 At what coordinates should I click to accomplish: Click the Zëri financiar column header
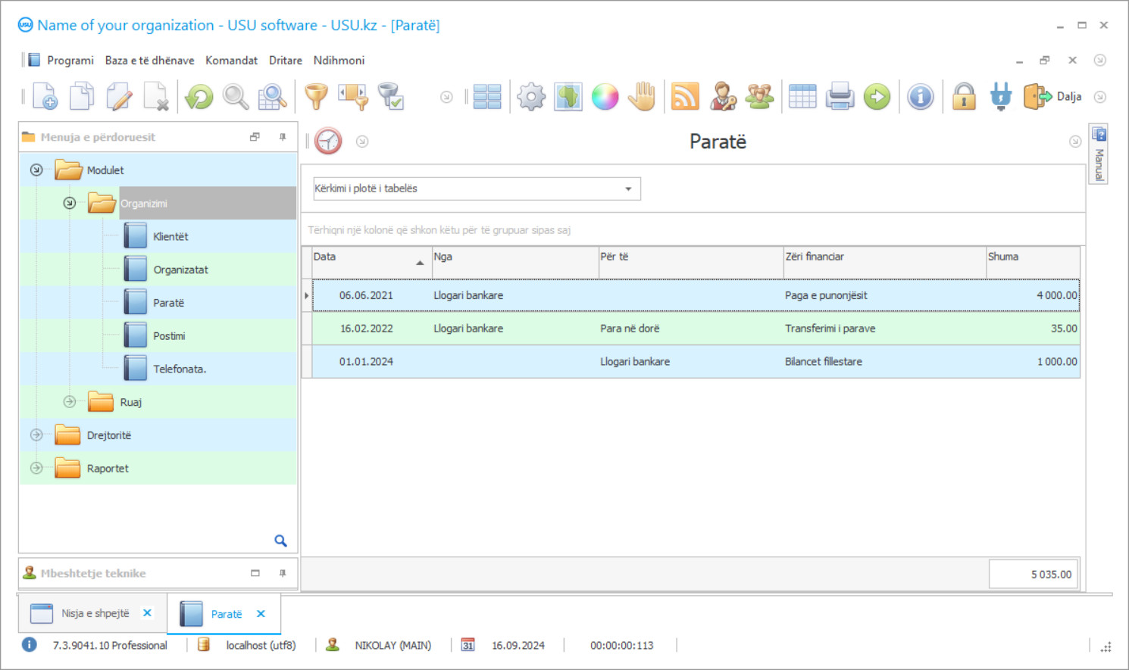tap(885, 263)
